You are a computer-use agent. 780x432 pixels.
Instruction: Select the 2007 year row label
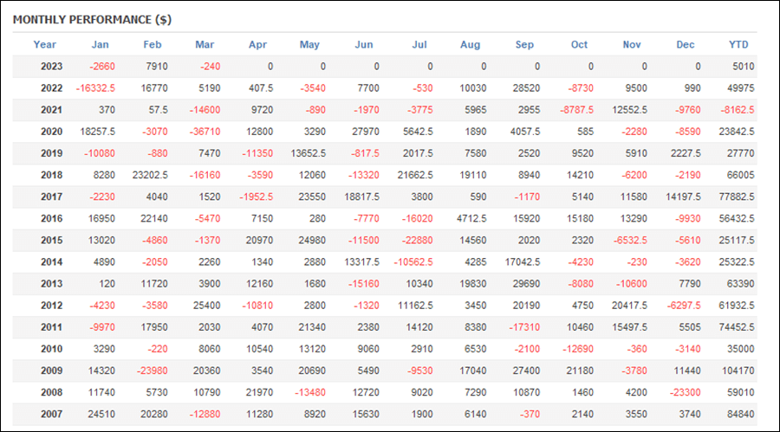pos(52,414)
